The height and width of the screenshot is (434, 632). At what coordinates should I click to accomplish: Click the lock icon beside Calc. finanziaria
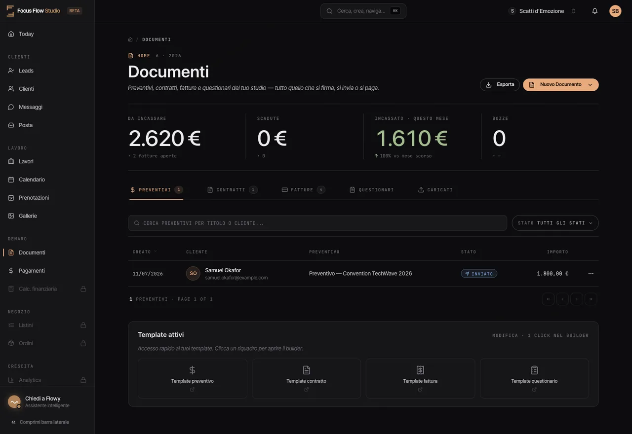[x=83, y=289]
